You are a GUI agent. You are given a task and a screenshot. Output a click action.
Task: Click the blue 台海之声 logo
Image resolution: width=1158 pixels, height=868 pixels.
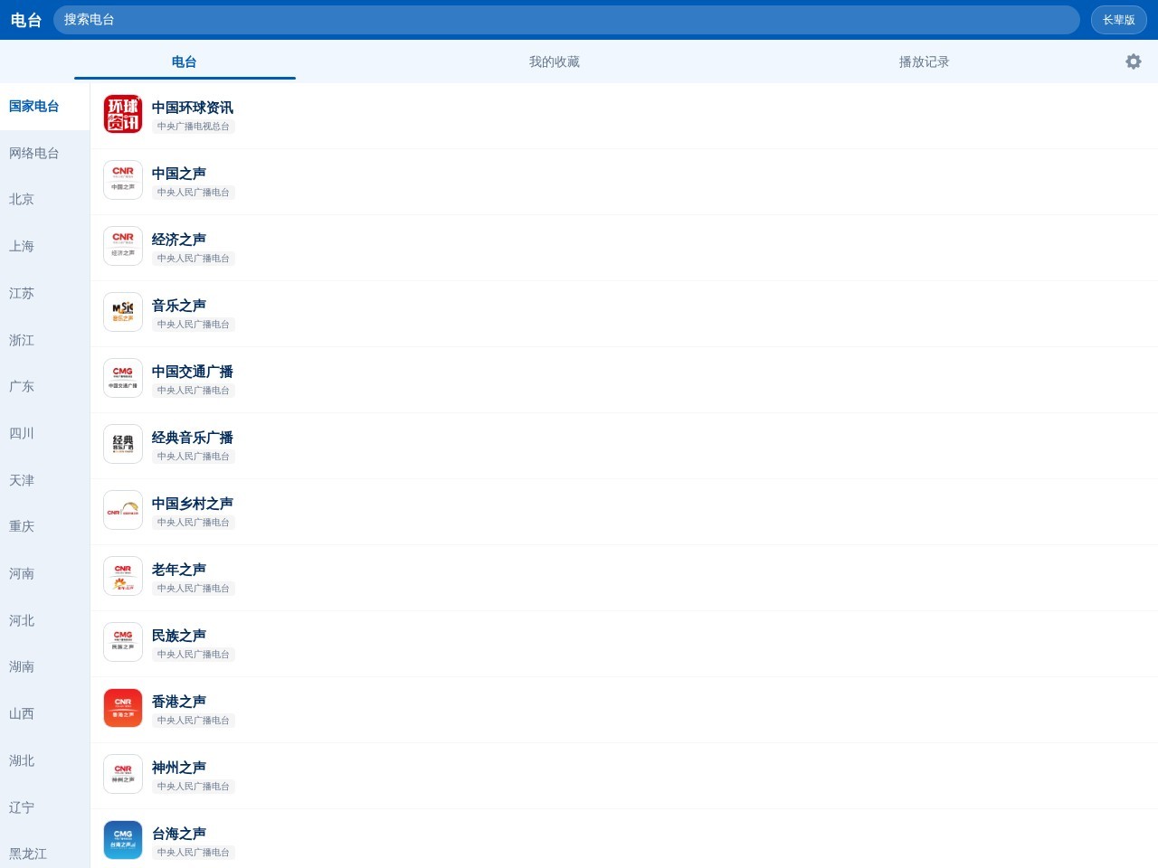tap(123, 840)
